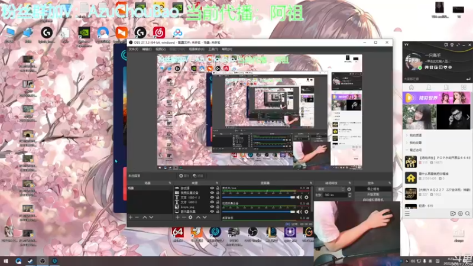Open transition properties gear next to 渐变
The width and height of the screenshot is (473, 266).
tap(349, 189)
